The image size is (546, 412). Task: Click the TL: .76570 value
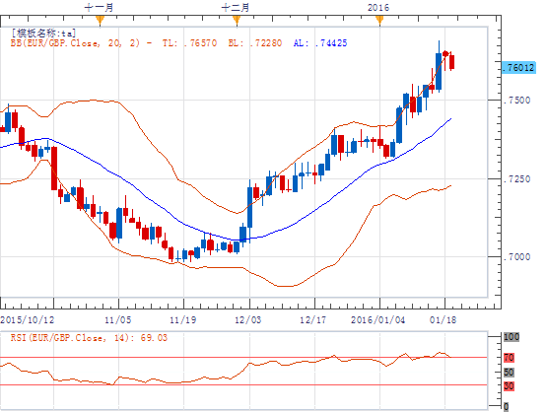pos(190,43)
